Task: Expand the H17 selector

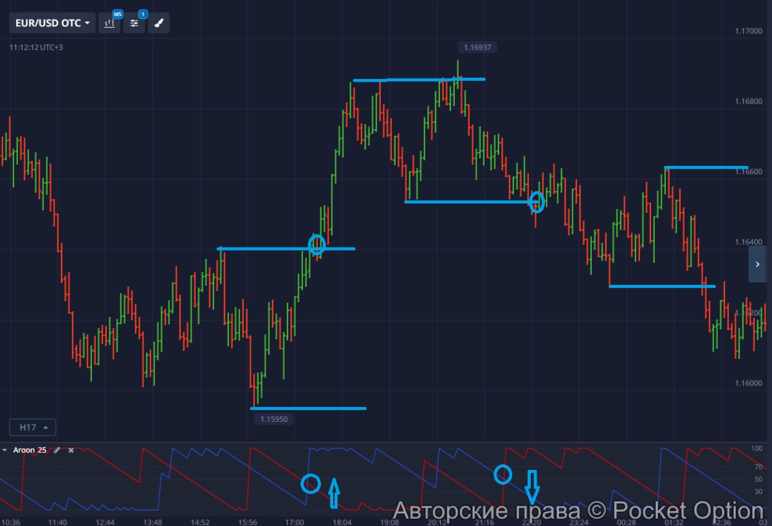Action: pos(33,427)
